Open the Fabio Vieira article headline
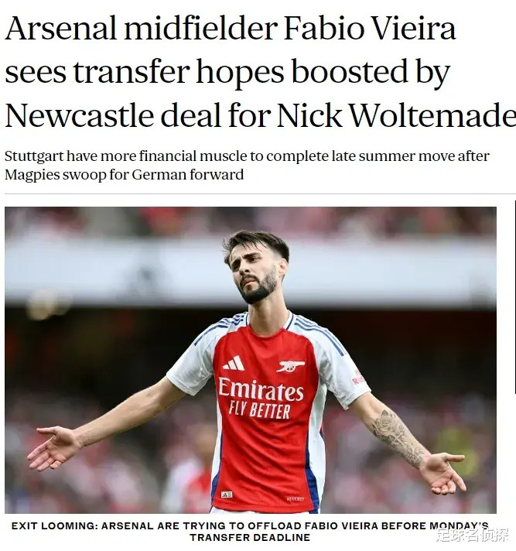516x551 pixels. tap(260, 71)
